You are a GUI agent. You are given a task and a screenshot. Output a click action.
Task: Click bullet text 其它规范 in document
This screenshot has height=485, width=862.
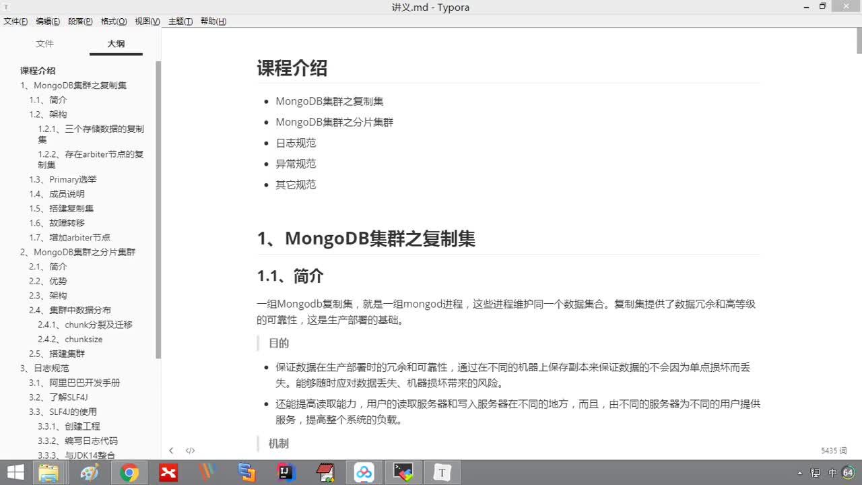[x=296, y=185]
